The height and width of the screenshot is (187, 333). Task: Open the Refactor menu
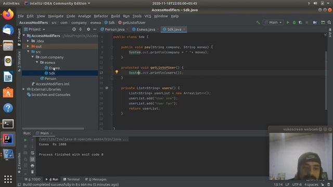click(x=100, y=16)
